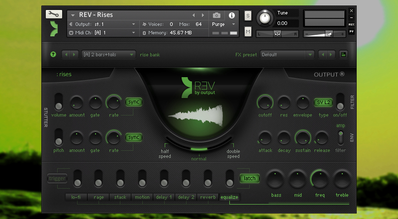Click the bass EQ knob
The height and width of the screenshot is (219, 398).
(x=276, y=179)
